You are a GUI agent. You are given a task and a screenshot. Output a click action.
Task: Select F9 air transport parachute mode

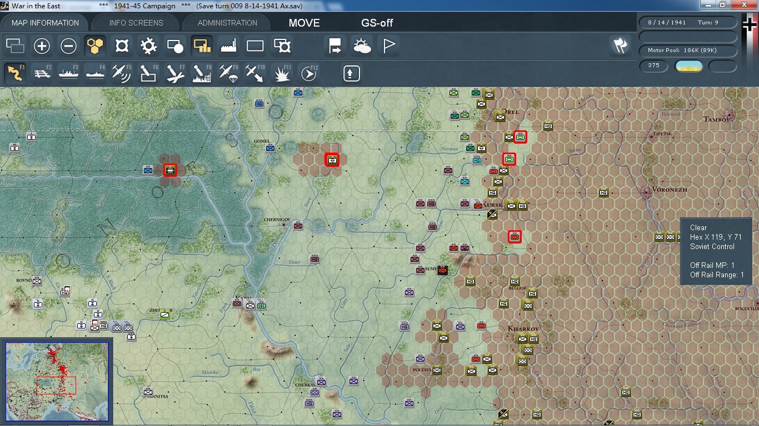(x=228, y=73)
